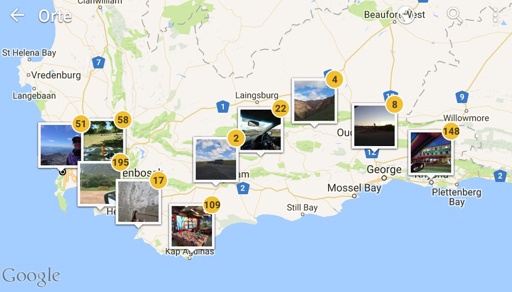Tap the route 1 shield near Laingsburg
The width and height of the screenshot is (512, 292).
tap(223, 107)
